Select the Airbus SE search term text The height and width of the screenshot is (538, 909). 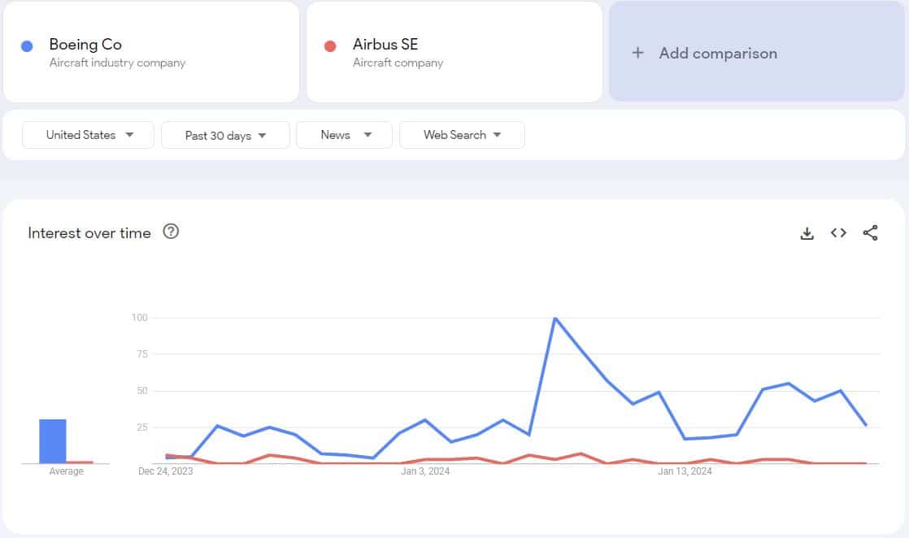(x=385, y=45)
